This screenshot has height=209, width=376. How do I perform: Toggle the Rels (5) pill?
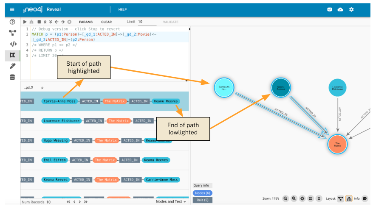[x=202, y=200]
